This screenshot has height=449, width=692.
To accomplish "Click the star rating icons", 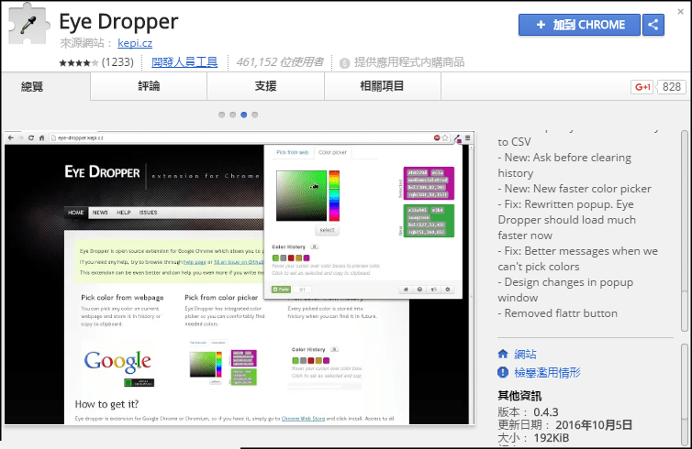I will (x=78, y=62).
